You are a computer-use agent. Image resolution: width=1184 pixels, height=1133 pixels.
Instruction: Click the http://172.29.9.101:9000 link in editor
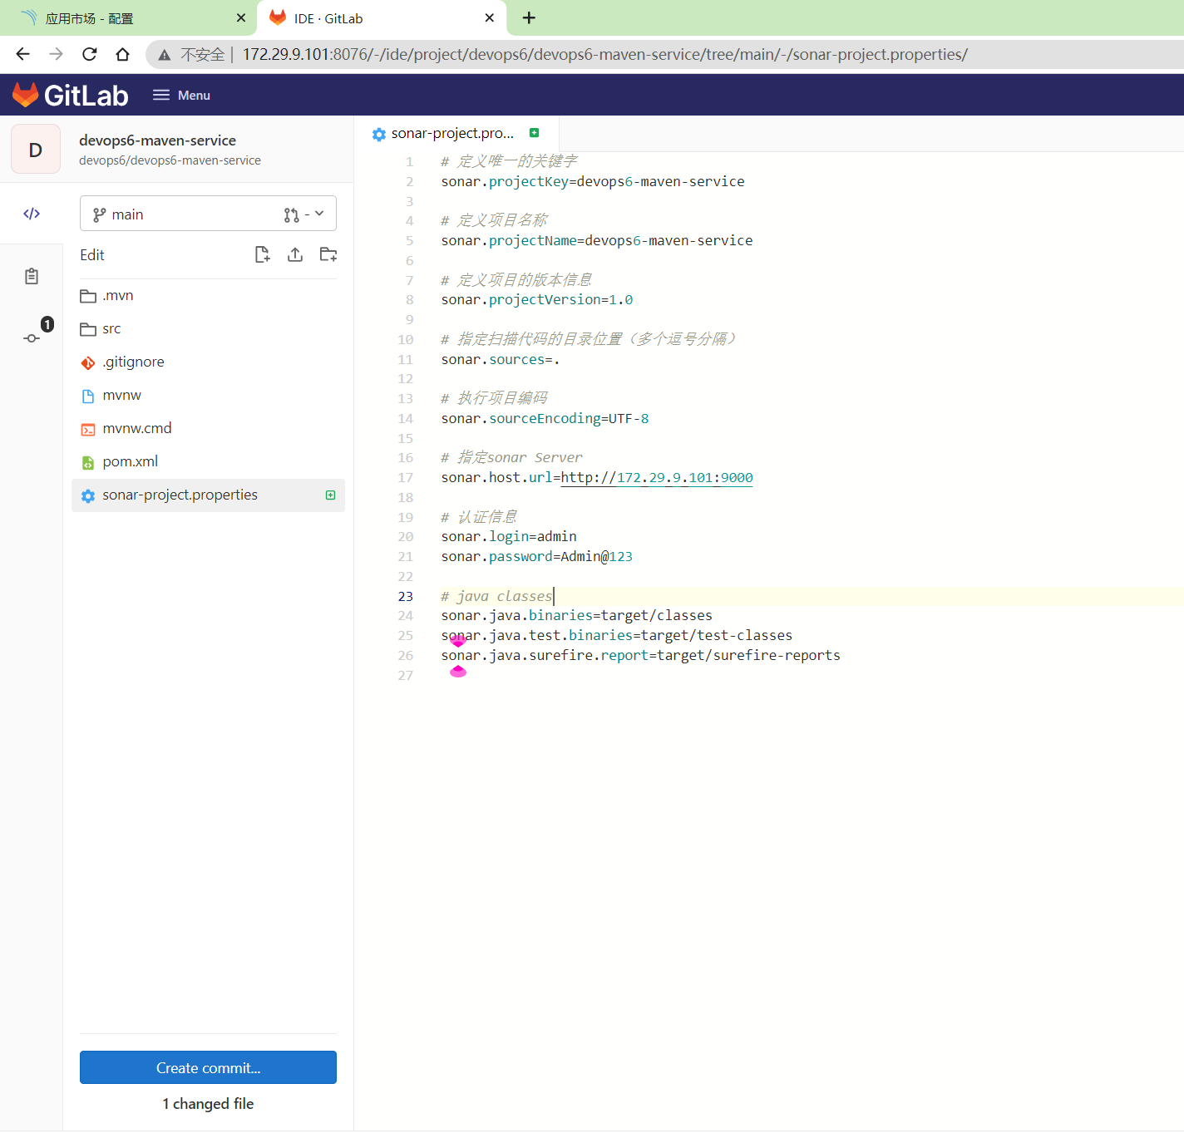pyautogui.click(x=657, y=478)
